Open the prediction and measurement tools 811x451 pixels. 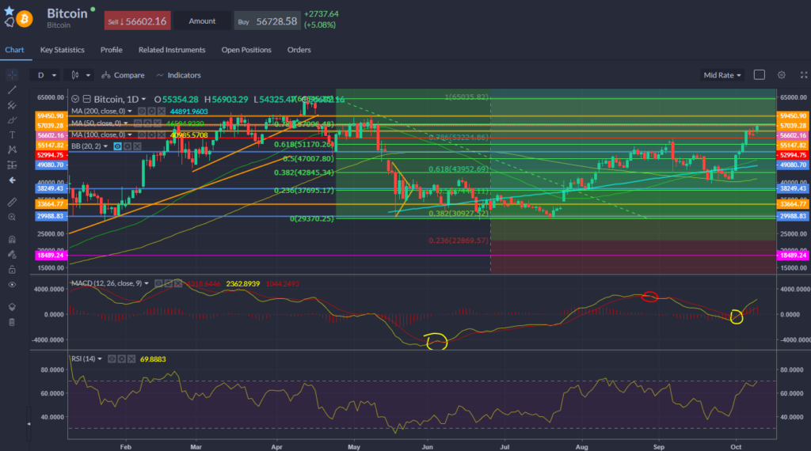click(12, 165)
